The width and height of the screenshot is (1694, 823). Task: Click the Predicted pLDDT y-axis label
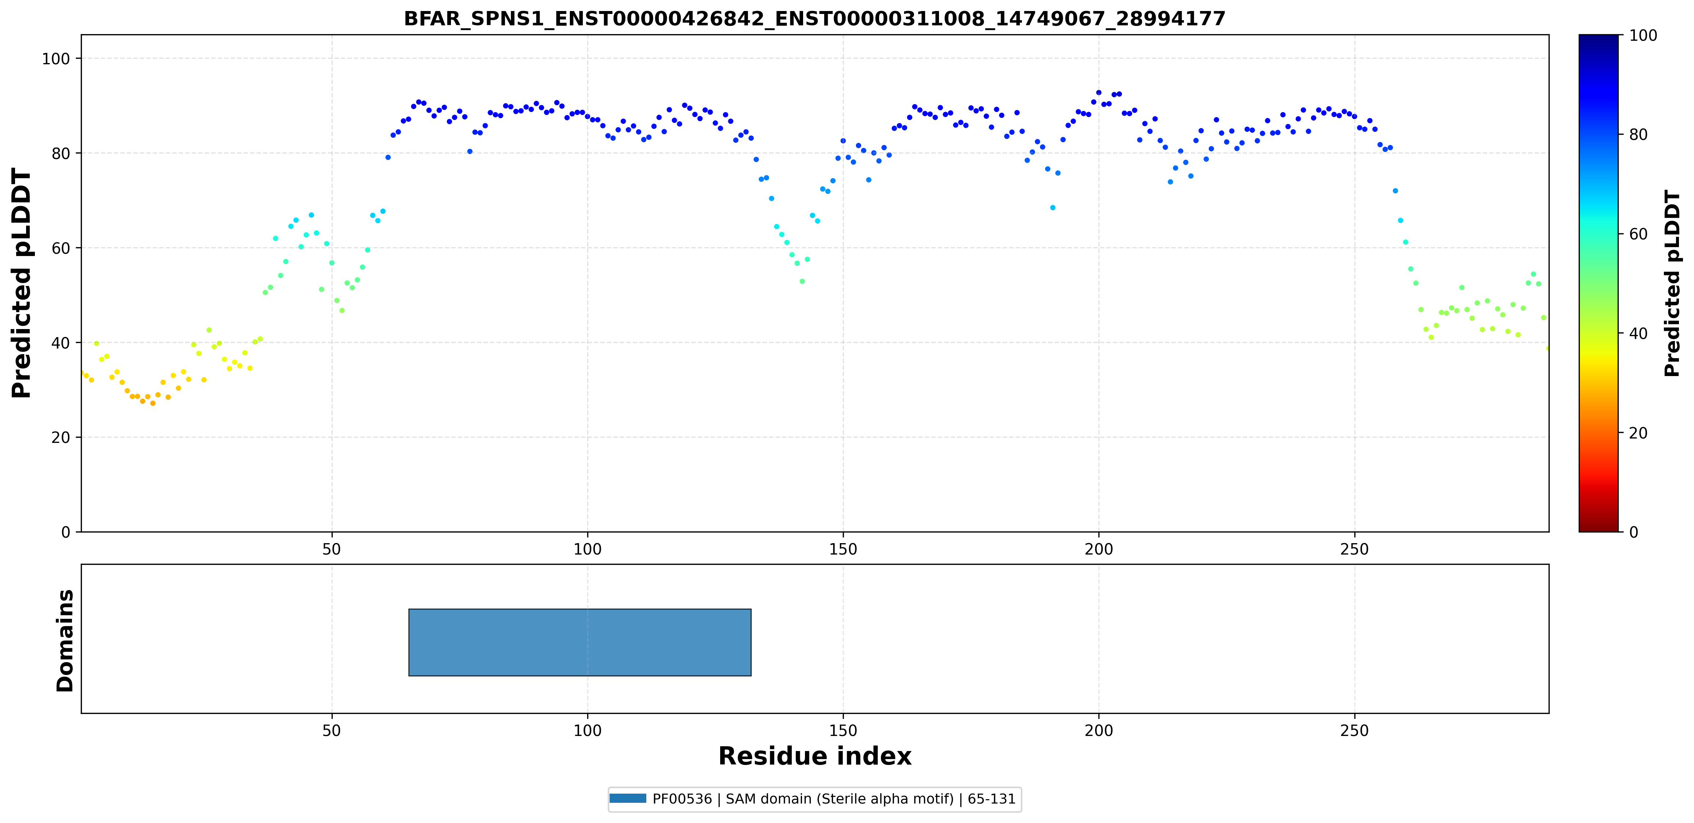coord(21,283)
